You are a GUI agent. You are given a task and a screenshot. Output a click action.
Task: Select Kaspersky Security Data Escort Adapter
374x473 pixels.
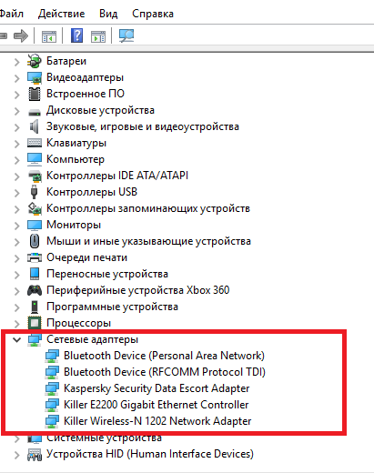coord(157,388)
